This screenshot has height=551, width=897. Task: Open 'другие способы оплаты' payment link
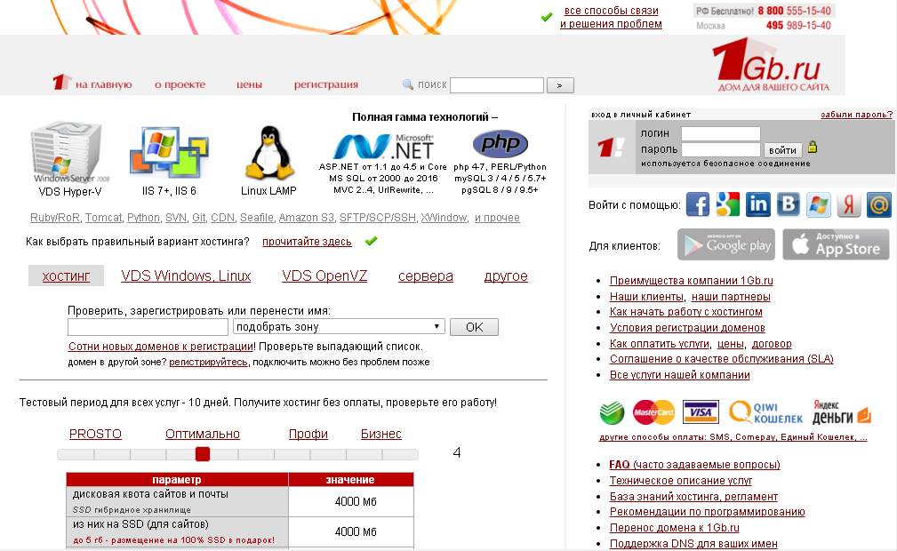[x=733, y=437]
